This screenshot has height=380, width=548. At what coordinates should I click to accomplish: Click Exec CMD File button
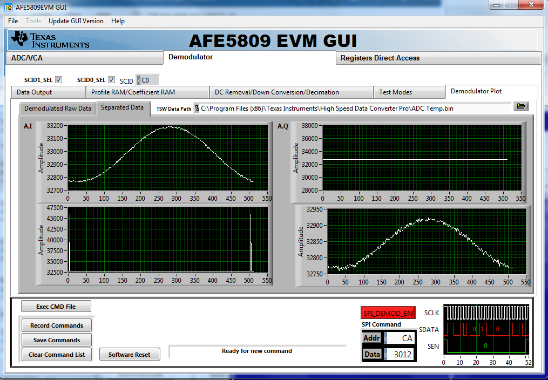pos(56,306)
